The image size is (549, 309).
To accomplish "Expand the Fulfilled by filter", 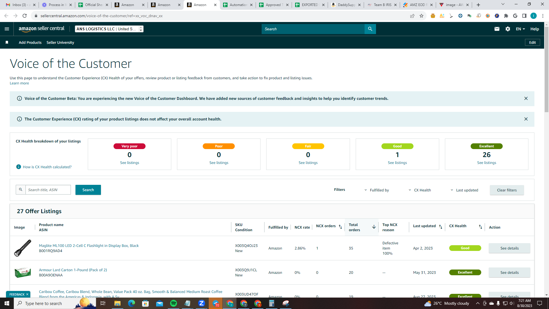I will point(377,190).
